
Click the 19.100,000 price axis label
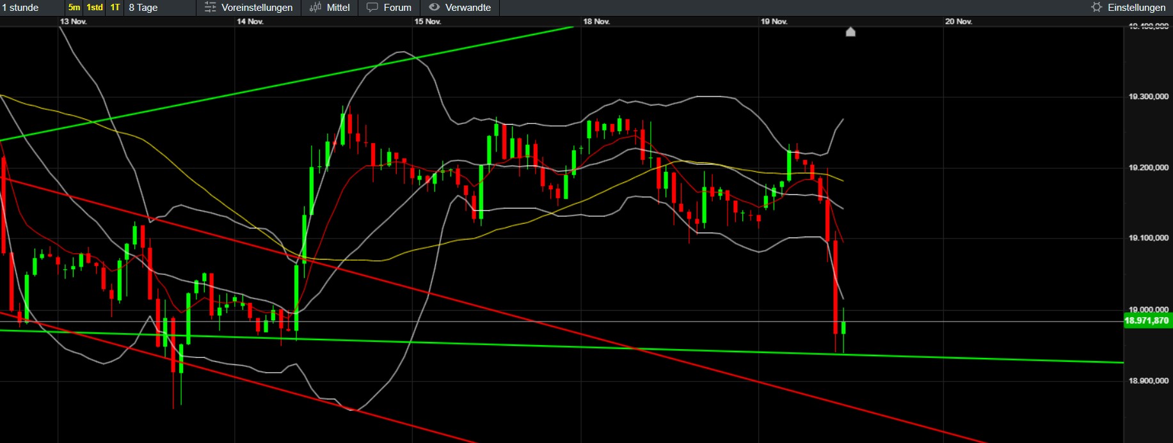click(x=1149, y=238)
